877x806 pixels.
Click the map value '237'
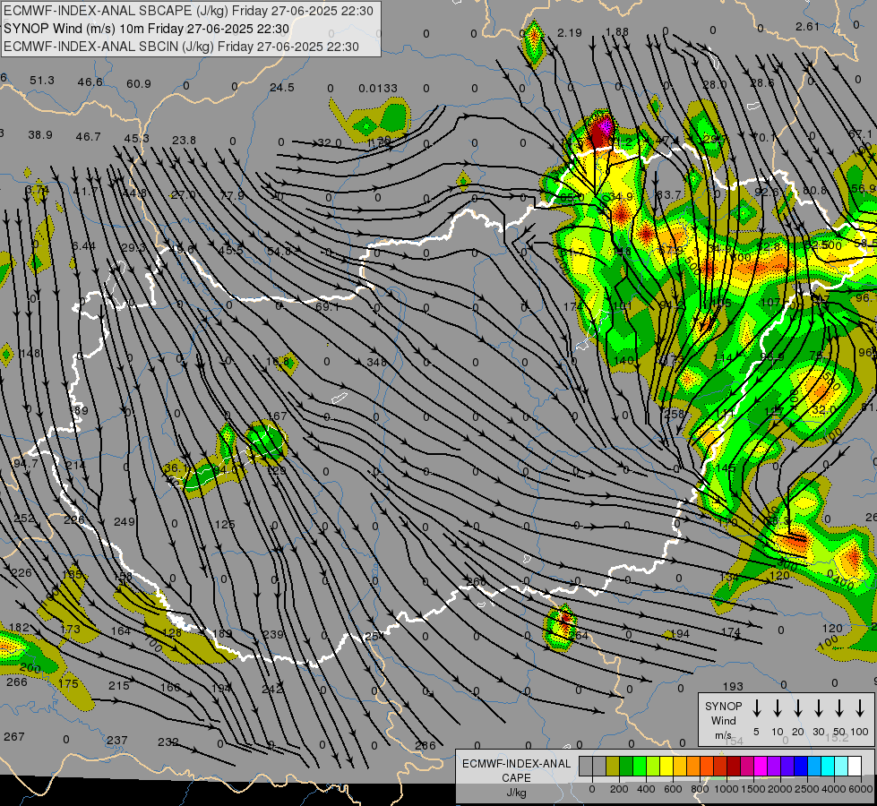point(116,740)
